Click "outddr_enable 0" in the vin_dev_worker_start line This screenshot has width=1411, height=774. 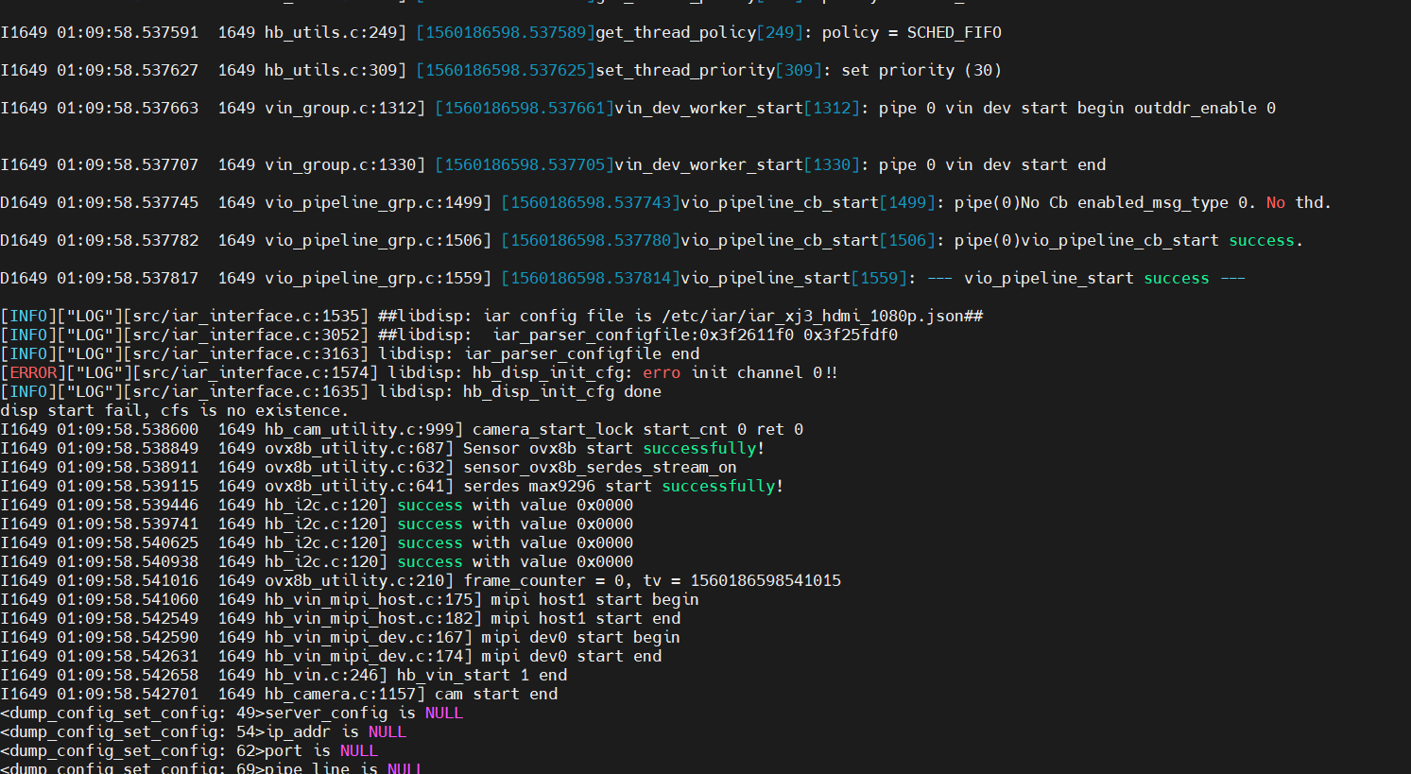click(1204, 109)
